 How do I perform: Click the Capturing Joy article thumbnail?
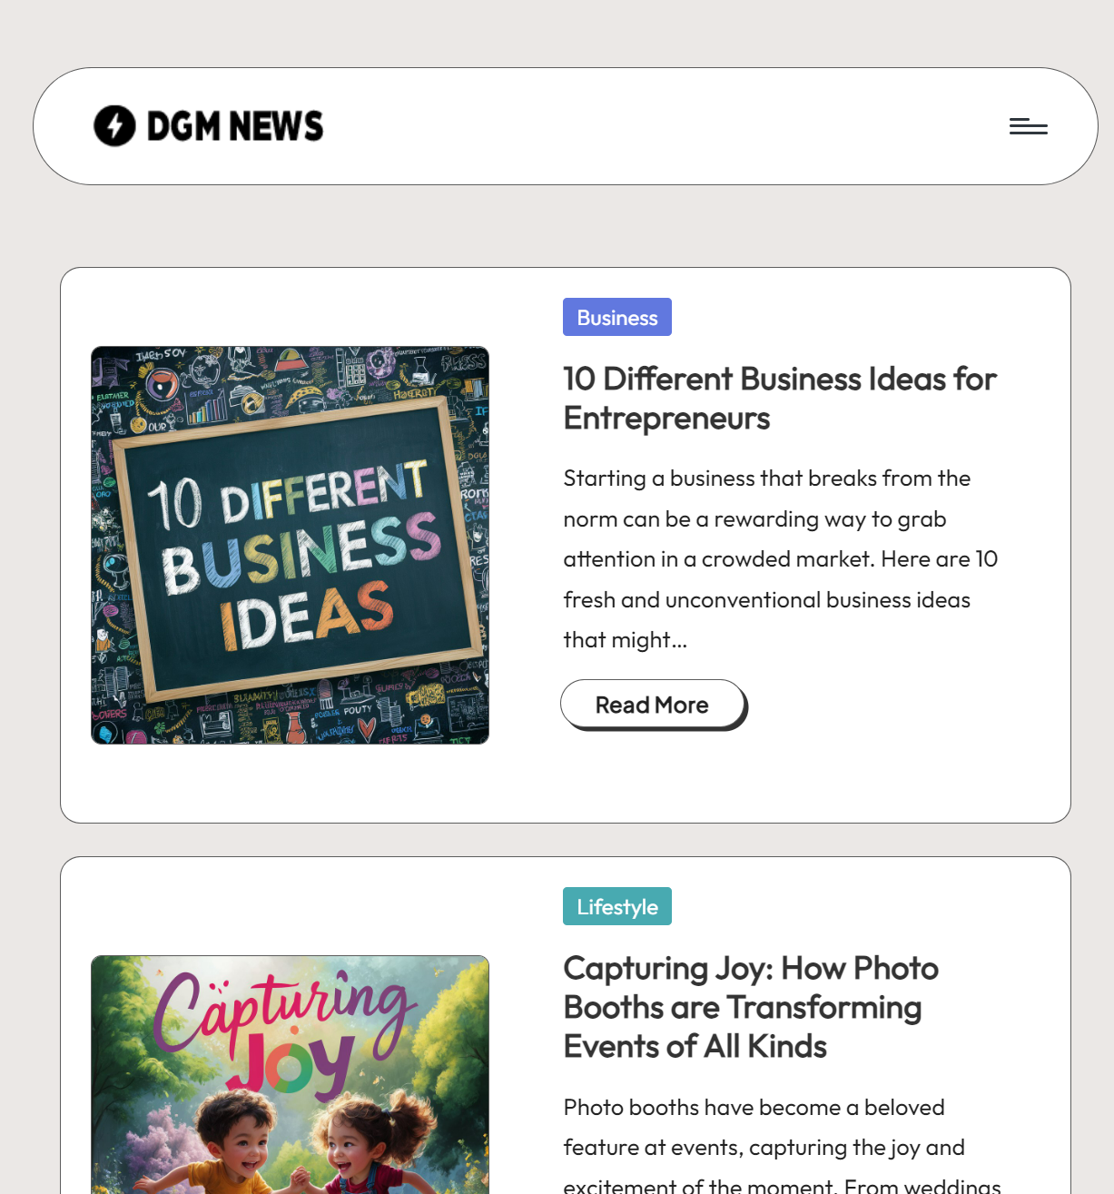pyautogui.click(x=290, y=1074)
